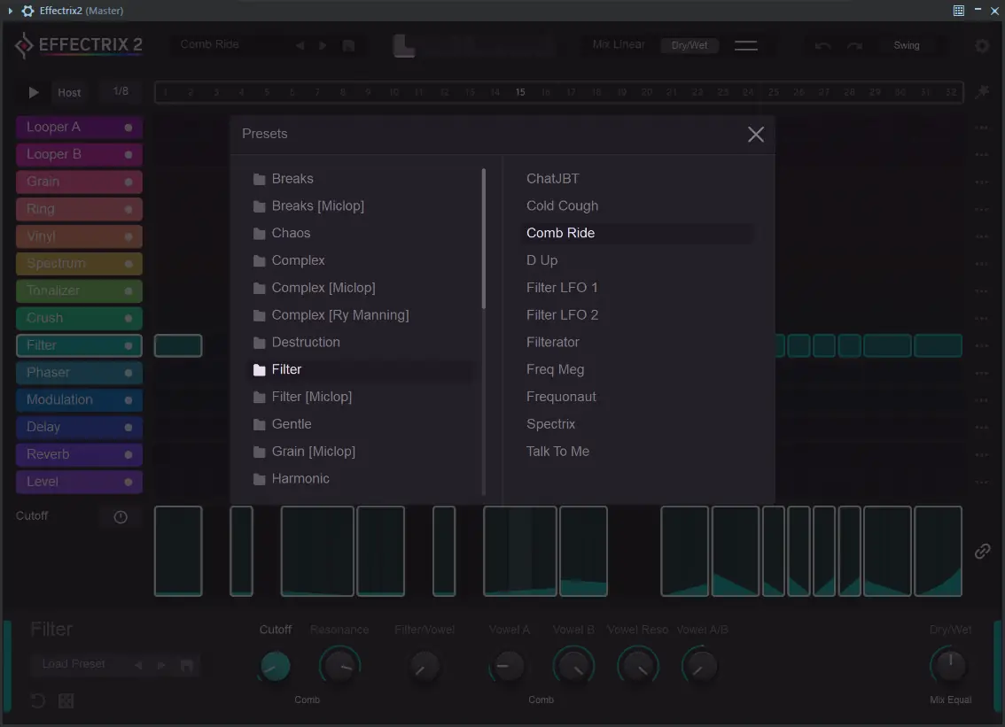Viewport: 1005px width, 727px height.
Task: Change the 1/8 step rate
Action: click(x=121, y=91)
